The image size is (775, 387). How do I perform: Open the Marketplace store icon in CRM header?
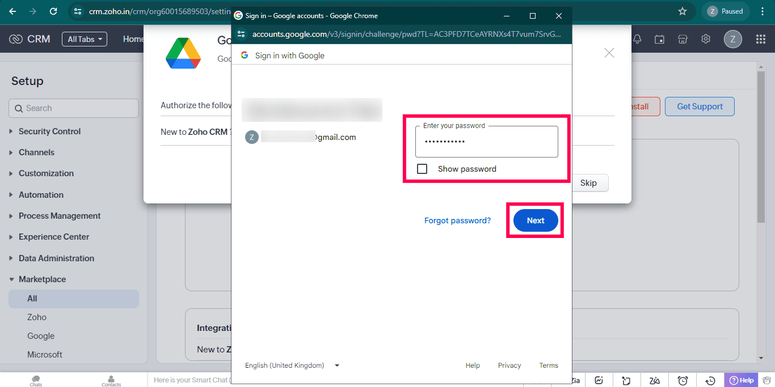coord(683,39)
